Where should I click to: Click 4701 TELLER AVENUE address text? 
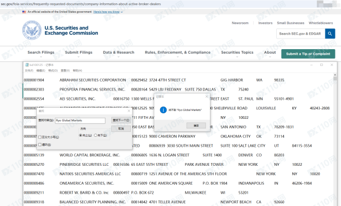pos(167,202)
